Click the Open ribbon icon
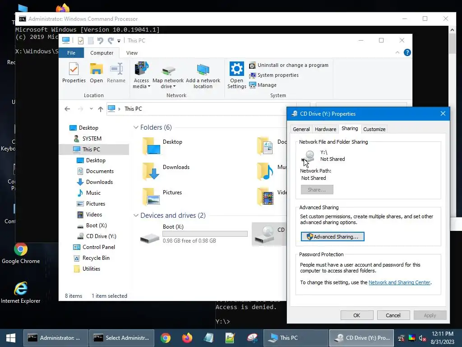The height and width of the screenshot is (347, 462). click(x=97, y=72)
